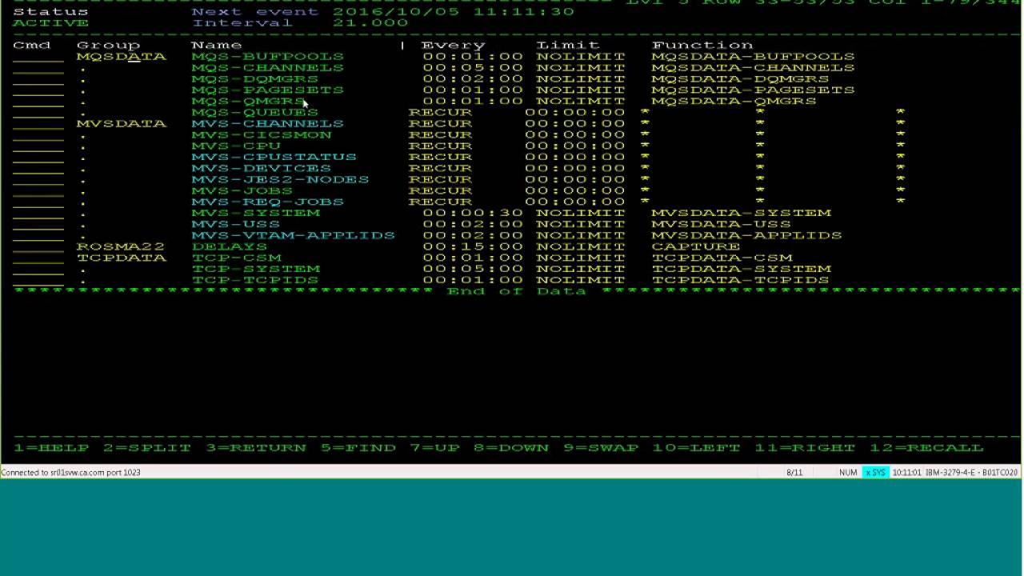Click the 00:15:00 interval on DELAYS row
The image size is (1024, 576).
pyautogui.click(x=473, y=247)
